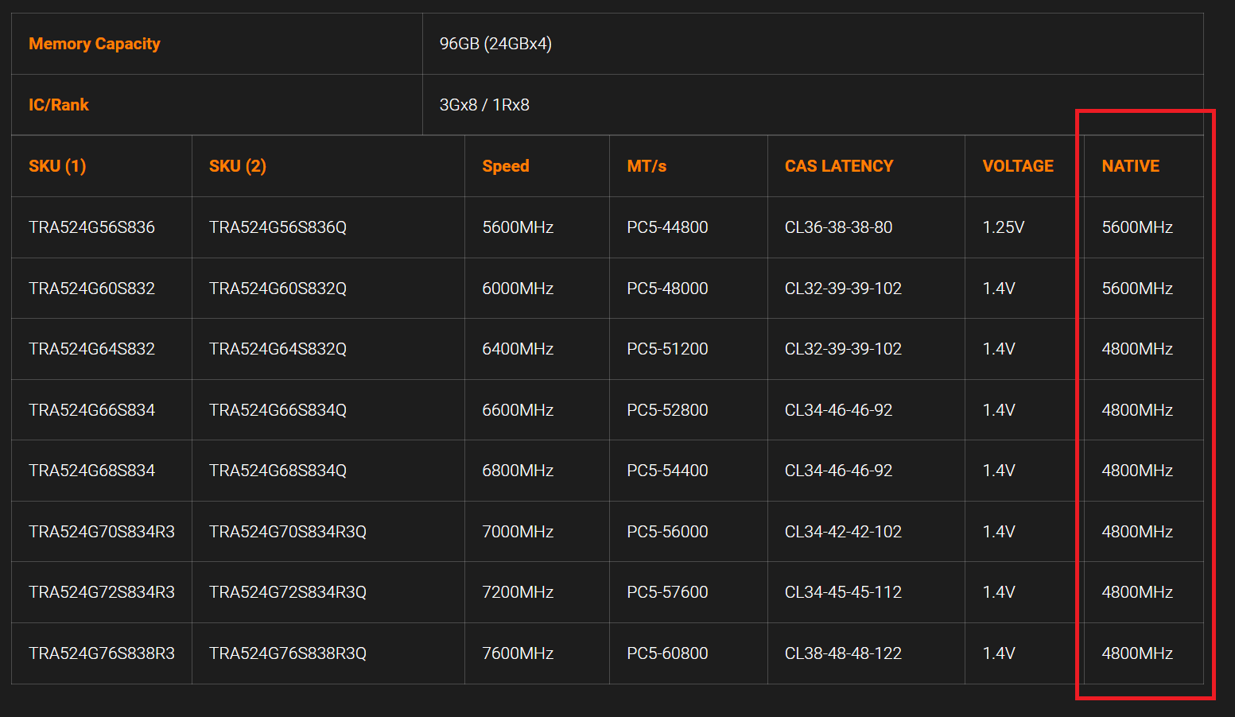Click the NATIVE column header
Image resolution: width=1235 pixels, height=717 pixels.
point(1130,166)
